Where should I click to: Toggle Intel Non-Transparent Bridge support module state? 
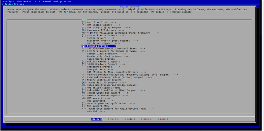click(84, 85)
